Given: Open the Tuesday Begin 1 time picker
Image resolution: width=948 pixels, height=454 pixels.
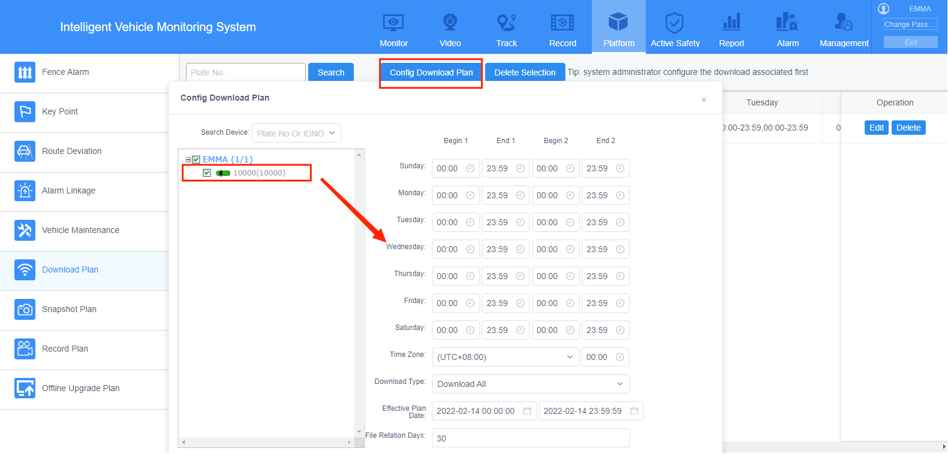Looking at the screenshot, I should click(x=456, y=222).
